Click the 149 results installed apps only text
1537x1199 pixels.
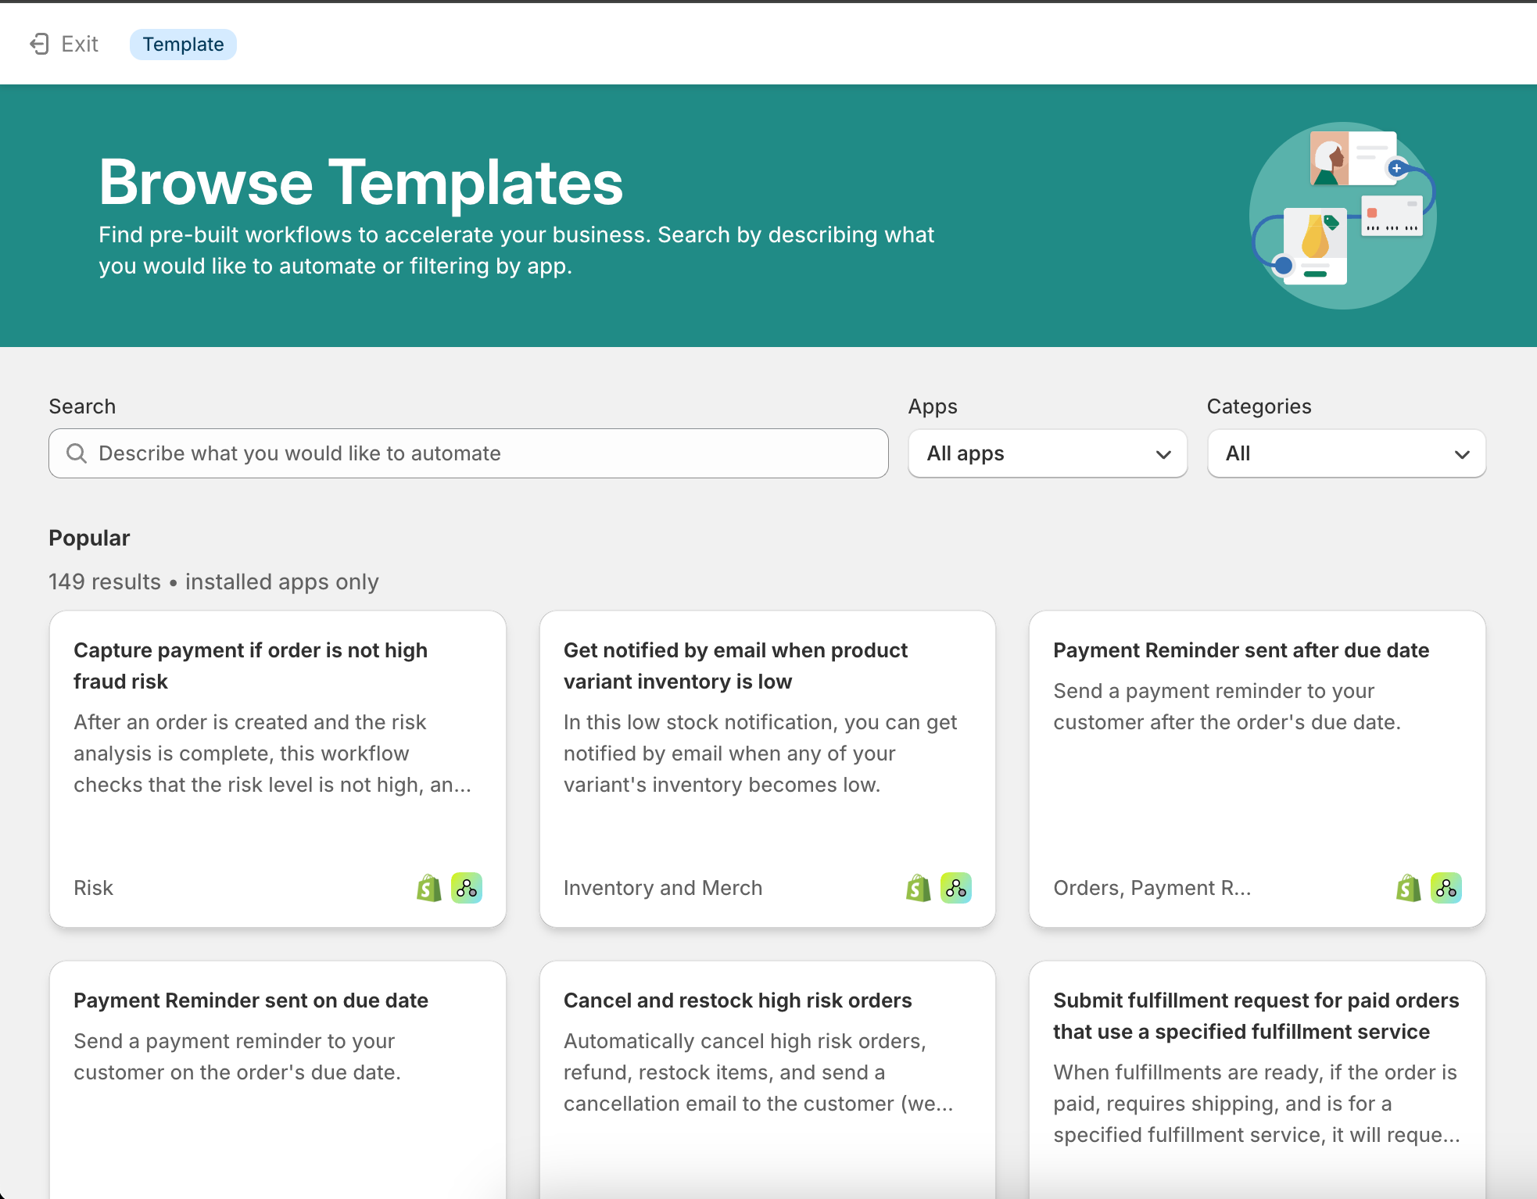click(213, 582)
